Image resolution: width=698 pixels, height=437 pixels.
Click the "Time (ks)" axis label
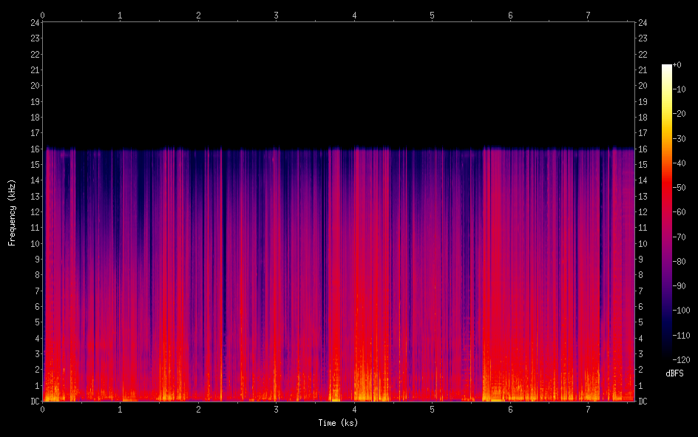pos(338,423)
